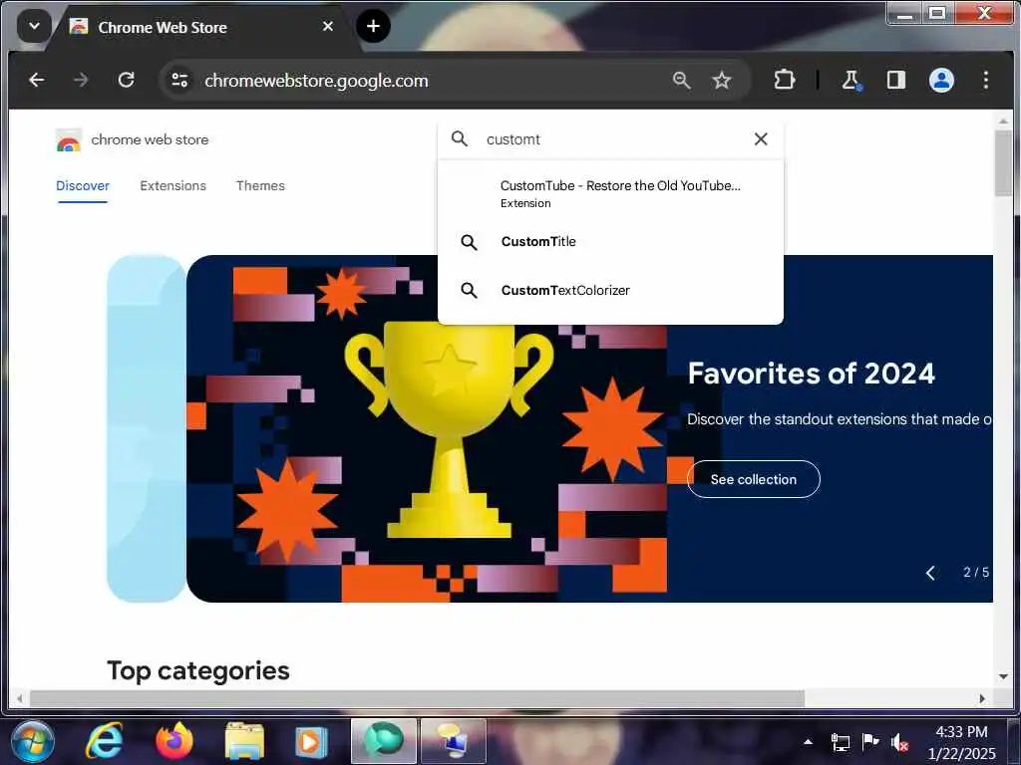Open a new tab with plus button
1021x765 pixels.
pyautogui.click(x=373, y=26)
